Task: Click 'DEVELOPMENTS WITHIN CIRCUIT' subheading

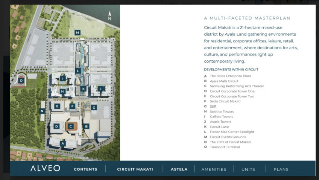Action: (231, 69)
